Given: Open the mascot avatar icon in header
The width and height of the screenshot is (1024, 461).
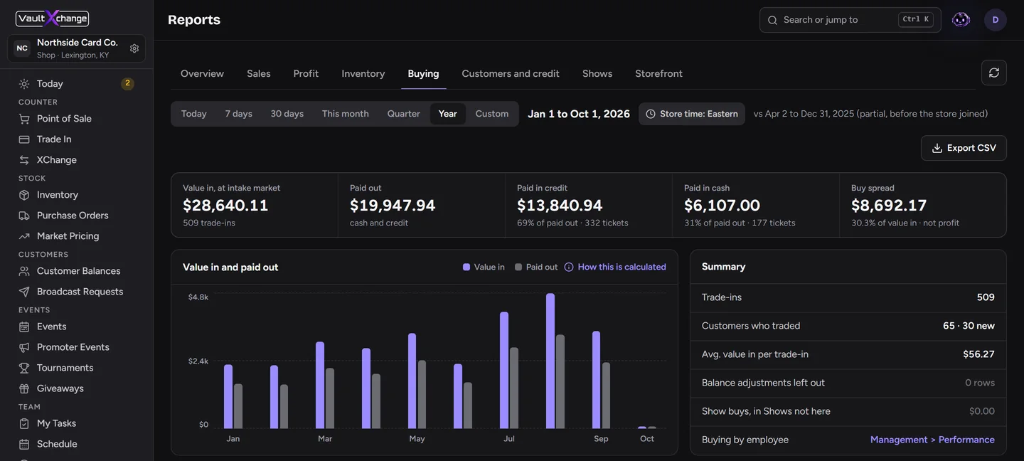Looking at the screenshot, I should 961,20.
